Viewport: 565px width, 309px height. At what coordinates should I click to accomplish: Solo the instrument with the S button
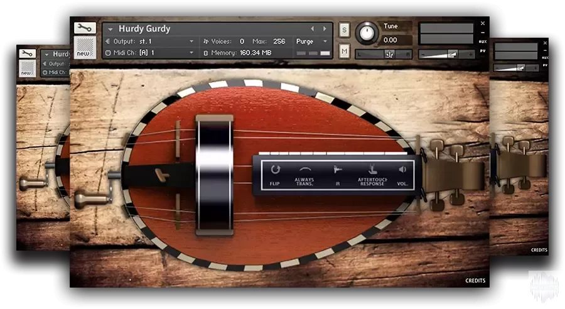[344, 30]
